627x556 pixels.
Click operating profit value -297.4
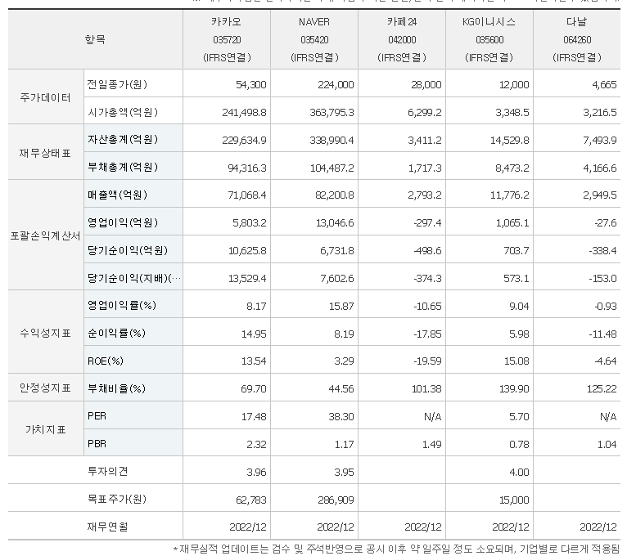[427, 223]
